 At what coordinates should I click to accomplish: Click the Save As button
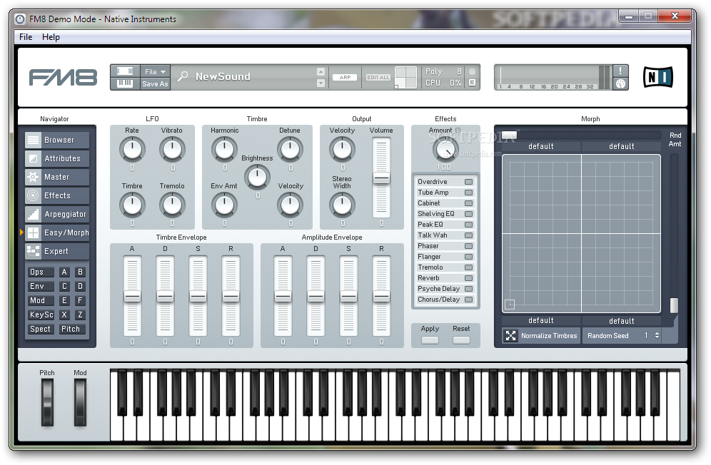tap(155, 84)
